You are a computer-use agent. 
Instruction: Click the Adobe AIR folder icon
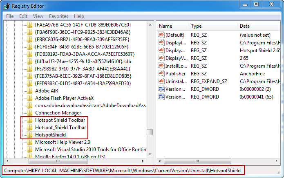30,90
